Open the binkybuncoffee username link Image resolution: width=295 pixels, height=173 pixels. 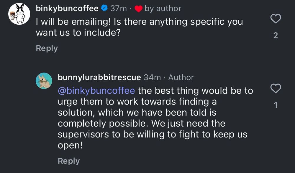(67, 9)
